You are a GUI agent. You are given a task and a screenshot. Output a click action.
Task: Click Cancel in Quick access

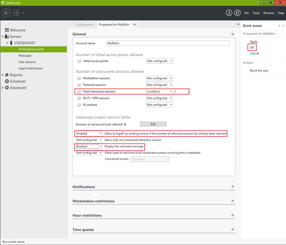coord(254,53)
